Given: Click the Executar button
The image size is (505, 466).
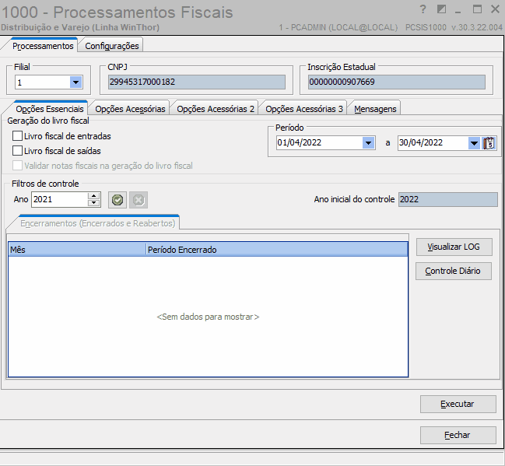Looking at the screenshot, I should [458, 404].
